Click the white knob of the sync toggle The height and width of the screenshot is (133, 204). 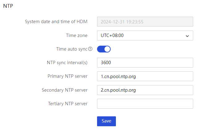coord(107,49)
